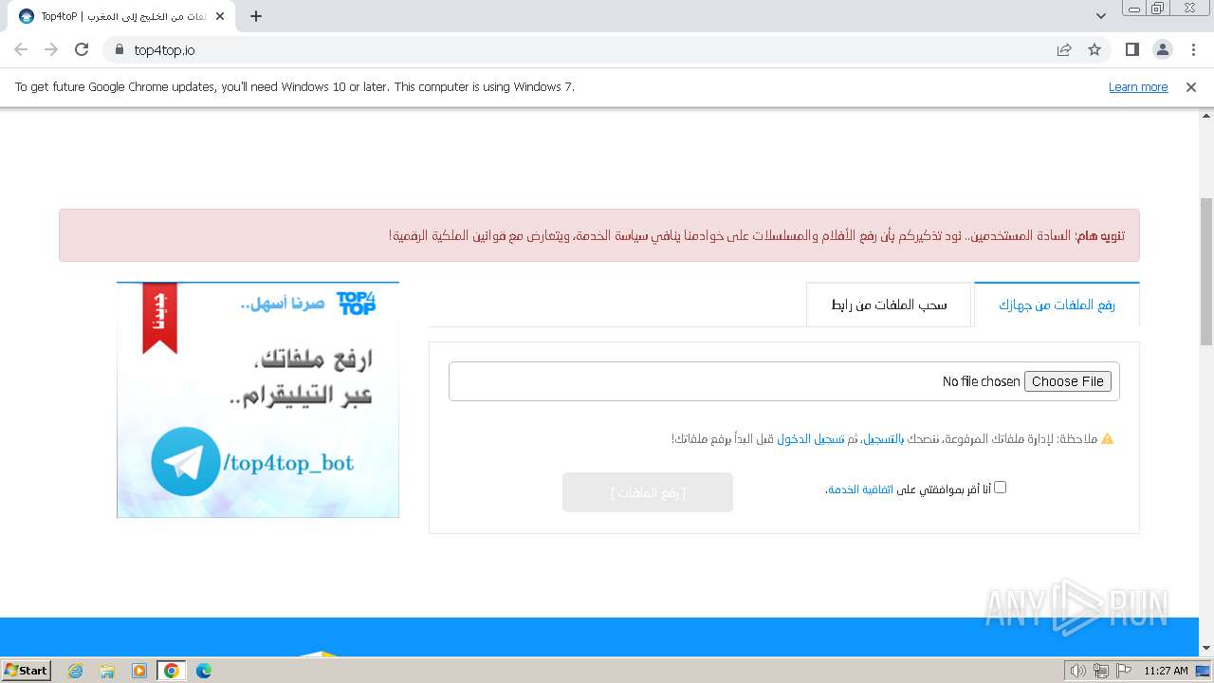Close the Top4toP tab
The width and height of the screenshot is (1214, 683).
(x=220, y=16)
